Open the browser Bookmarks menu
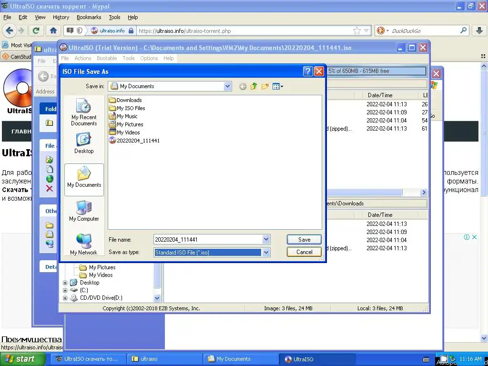This screenshot has width=488, height=366. pyautogui.click(x=89, y=17)
